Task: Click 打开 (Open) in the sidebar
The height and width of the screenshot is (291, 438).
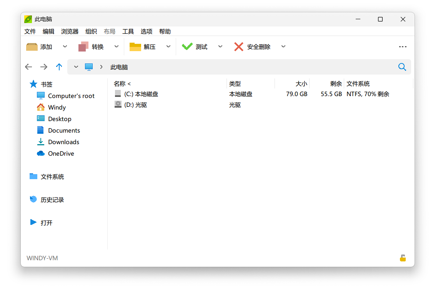Action: [46, 222]
